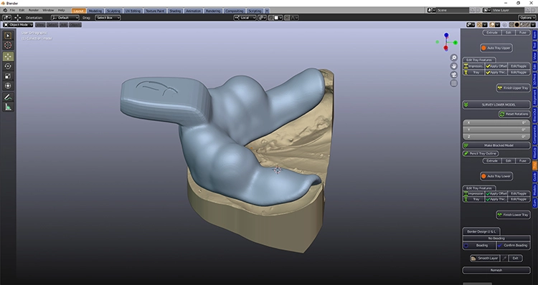Viewport: 538px width, 285px height.
Task: Adjust the X rotation slider
Action: coord(496,122)
